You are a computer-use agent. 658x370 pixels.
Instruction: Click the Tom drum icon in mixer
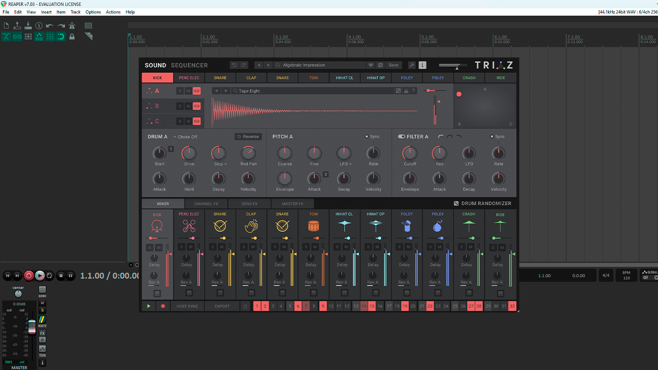click(314, 225)
